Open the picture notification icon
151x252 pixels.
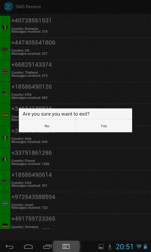101,247
